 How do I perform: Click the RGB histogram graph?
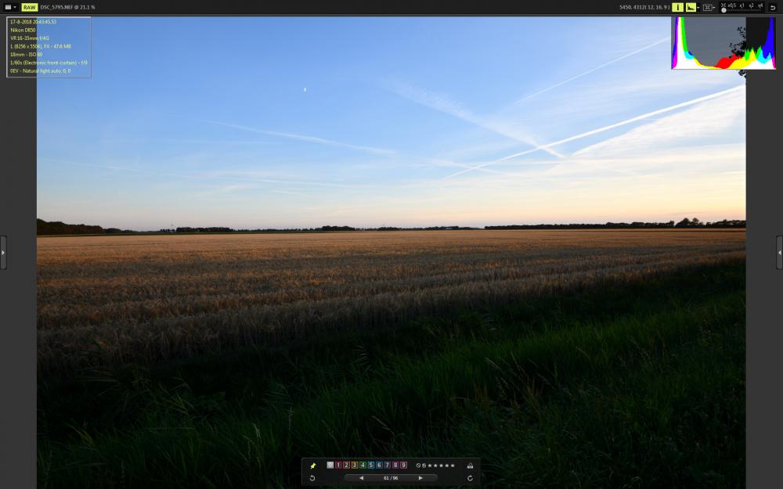pos(723,43)
